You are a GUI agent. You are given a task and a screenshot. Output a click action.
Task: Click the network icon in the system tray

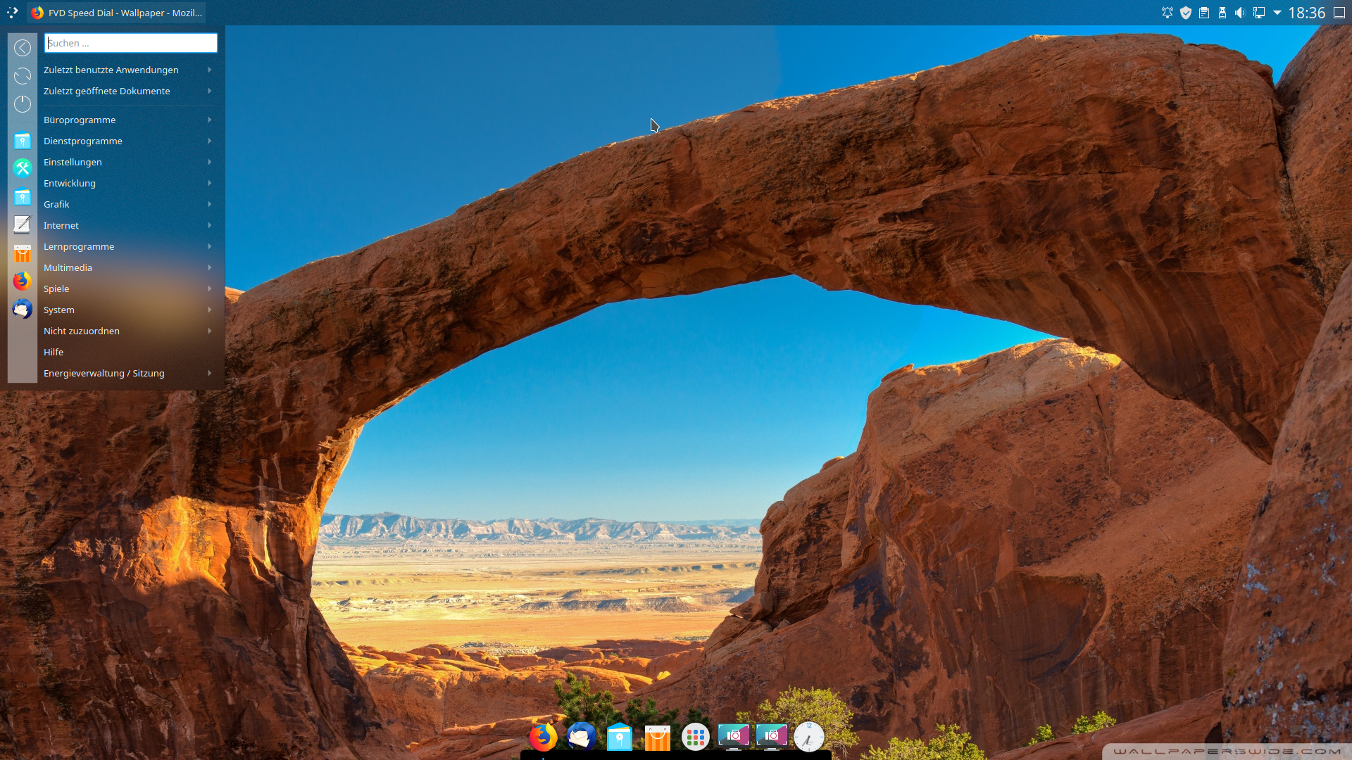click(x=1259, y=13)
